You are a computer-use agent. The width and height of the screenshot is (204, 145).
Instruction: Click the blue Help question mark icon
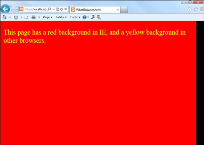pyautogui.click(x=84, y=17)
